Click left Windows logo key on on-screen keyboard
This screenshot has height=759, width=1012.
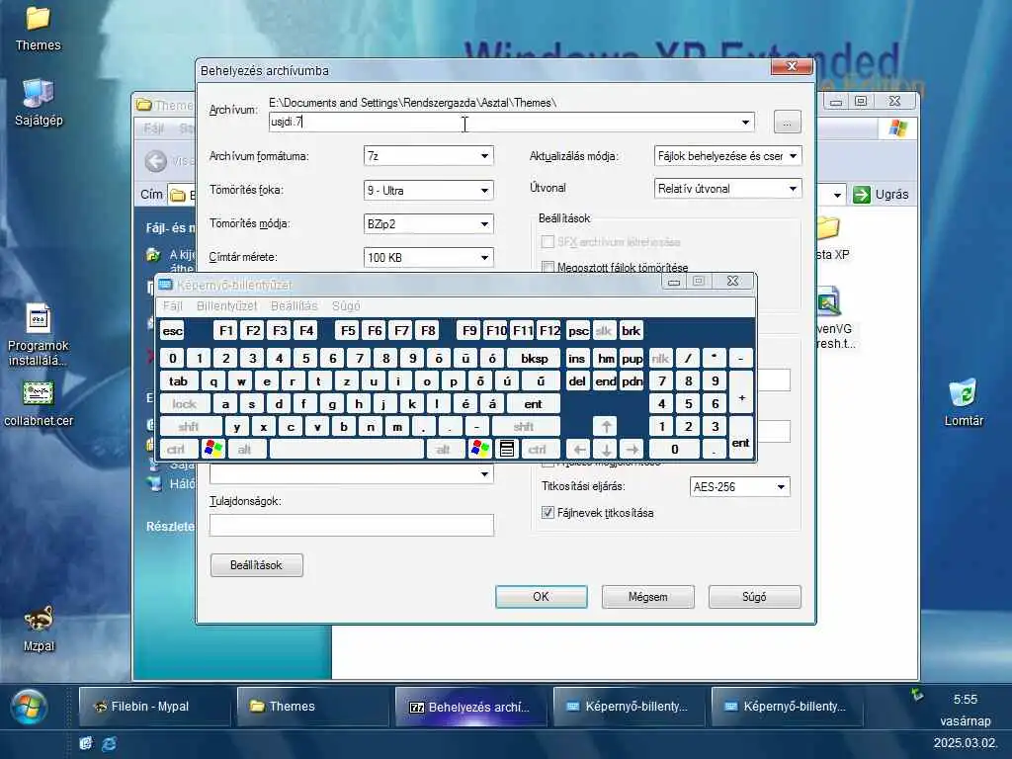coord(213,450)
